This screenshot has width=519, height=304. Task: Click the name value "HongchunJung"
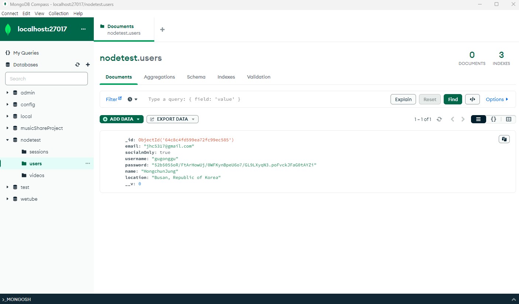(x=159, y=171)
